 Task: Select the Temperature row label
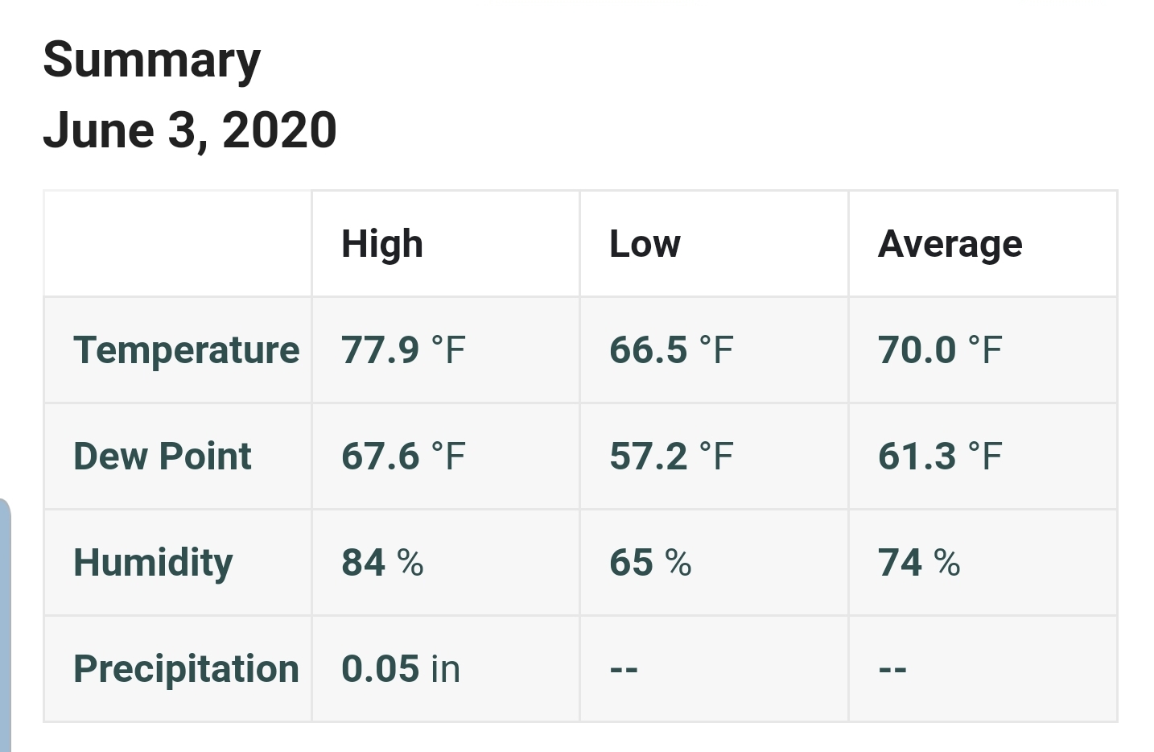click(x=186, y=350)
